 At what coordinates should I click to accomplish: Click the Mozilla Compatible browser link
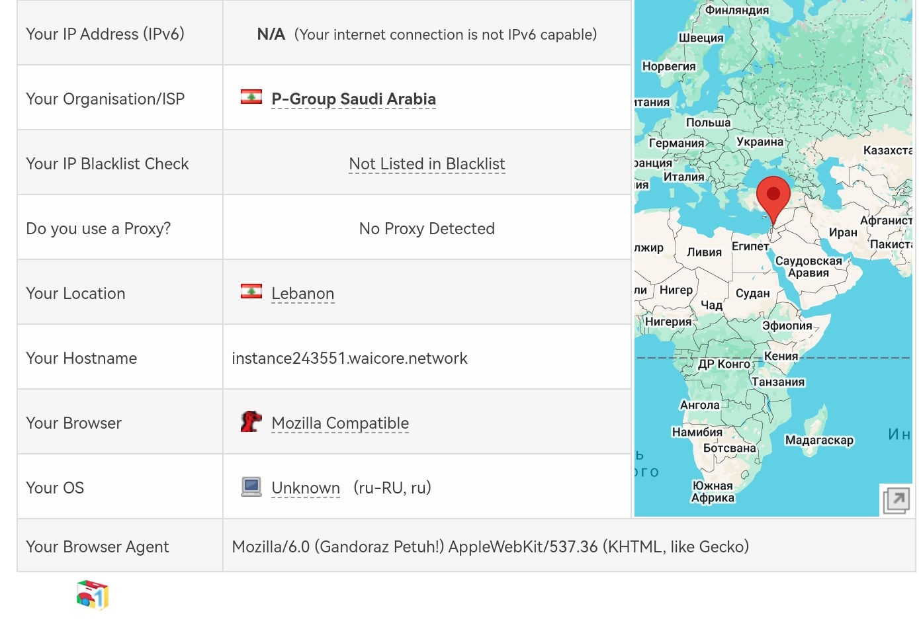340,423
